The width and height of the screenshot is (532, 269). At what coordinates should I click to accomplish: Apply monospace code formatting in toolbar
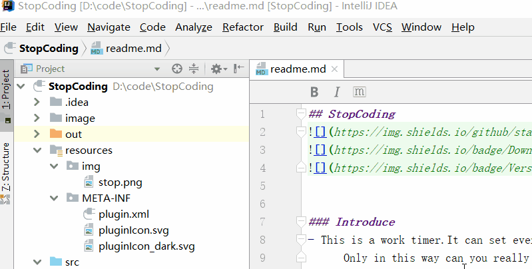(360, 92)
